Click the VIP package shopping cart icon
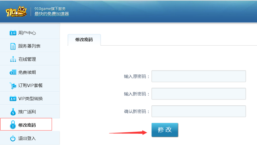 point(13,86)
